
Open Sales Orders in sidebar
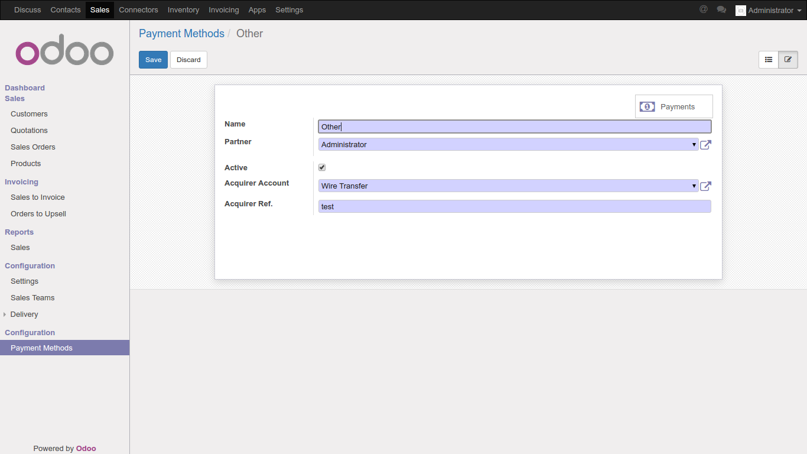[x=65, y=147]
